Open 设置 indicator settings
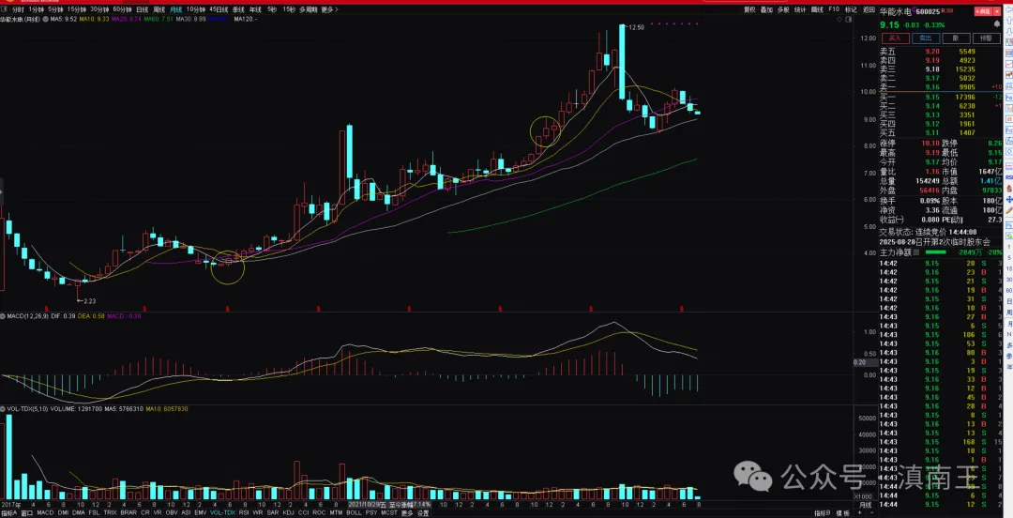The width and height of the screenshot is (1013, 518). pos(422,512)
